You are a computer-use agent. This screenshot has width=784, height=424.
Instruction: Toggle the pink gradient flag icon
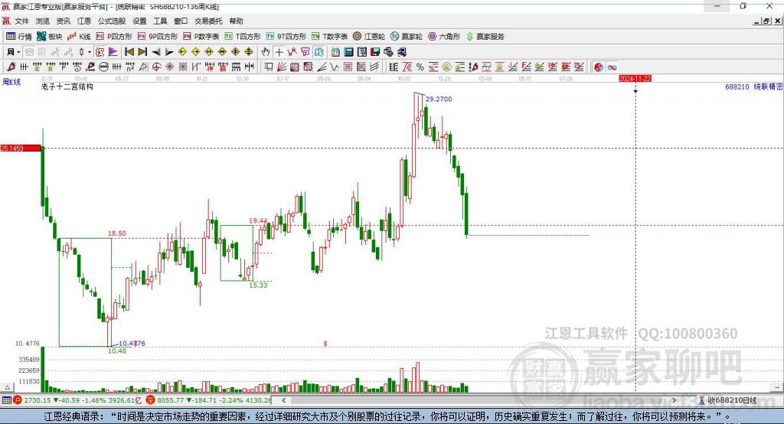(x=113, y=51)
